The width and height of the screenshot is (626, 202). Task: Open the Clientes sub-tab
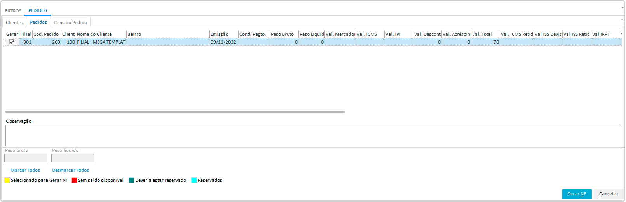tap(14, 23)
